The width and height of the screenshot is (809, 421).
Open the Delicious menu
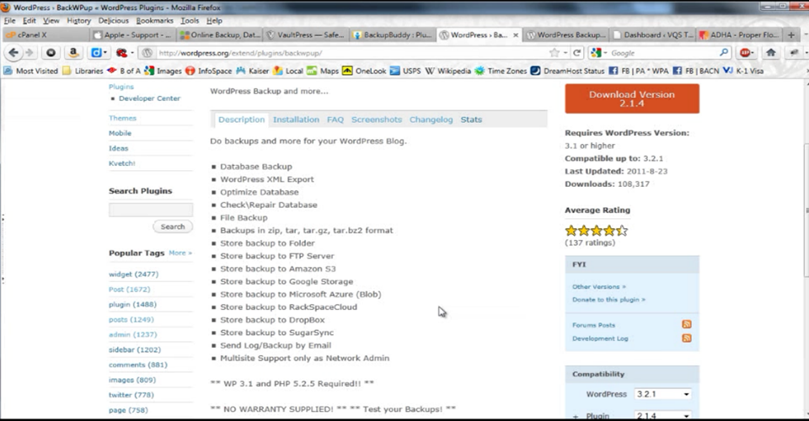point(113,20)
